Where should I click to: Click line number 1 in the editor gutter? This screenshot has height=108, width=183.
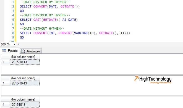coord(13,2)
